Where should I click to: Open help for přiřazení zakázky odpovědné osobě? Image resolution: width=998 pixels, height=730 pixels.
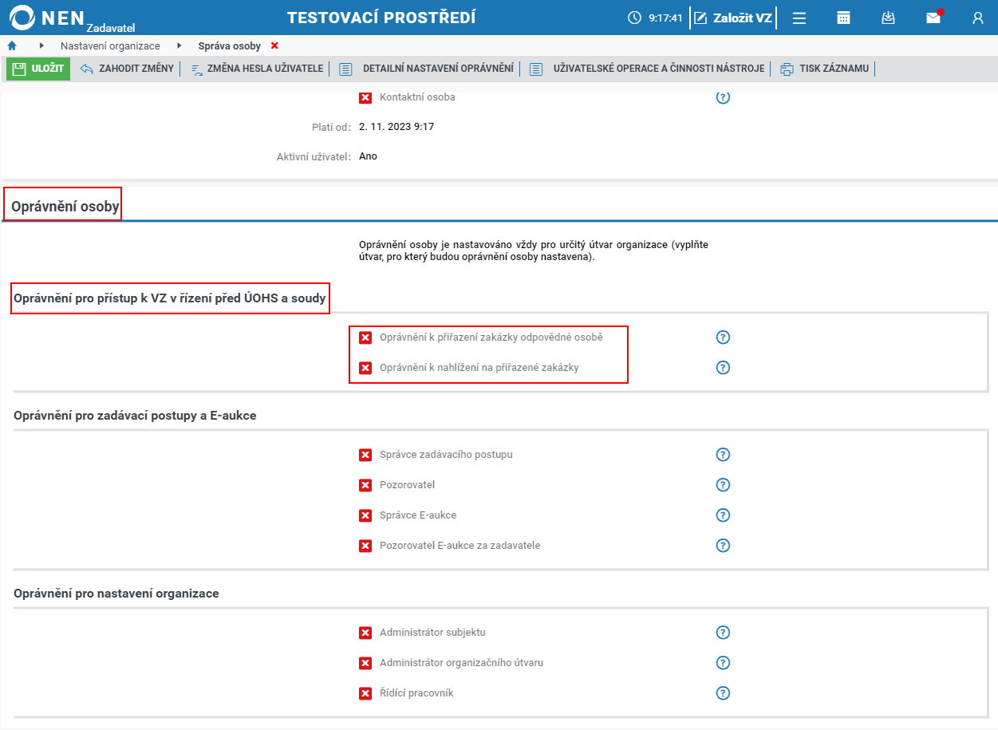[724, 337]
